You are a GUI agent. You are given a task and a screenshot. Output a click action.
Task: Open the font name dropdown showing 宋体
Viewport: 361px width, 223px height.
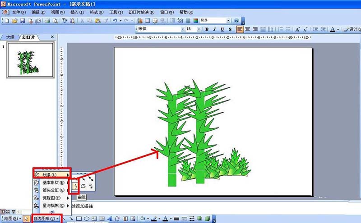click(x=183, y=29)
